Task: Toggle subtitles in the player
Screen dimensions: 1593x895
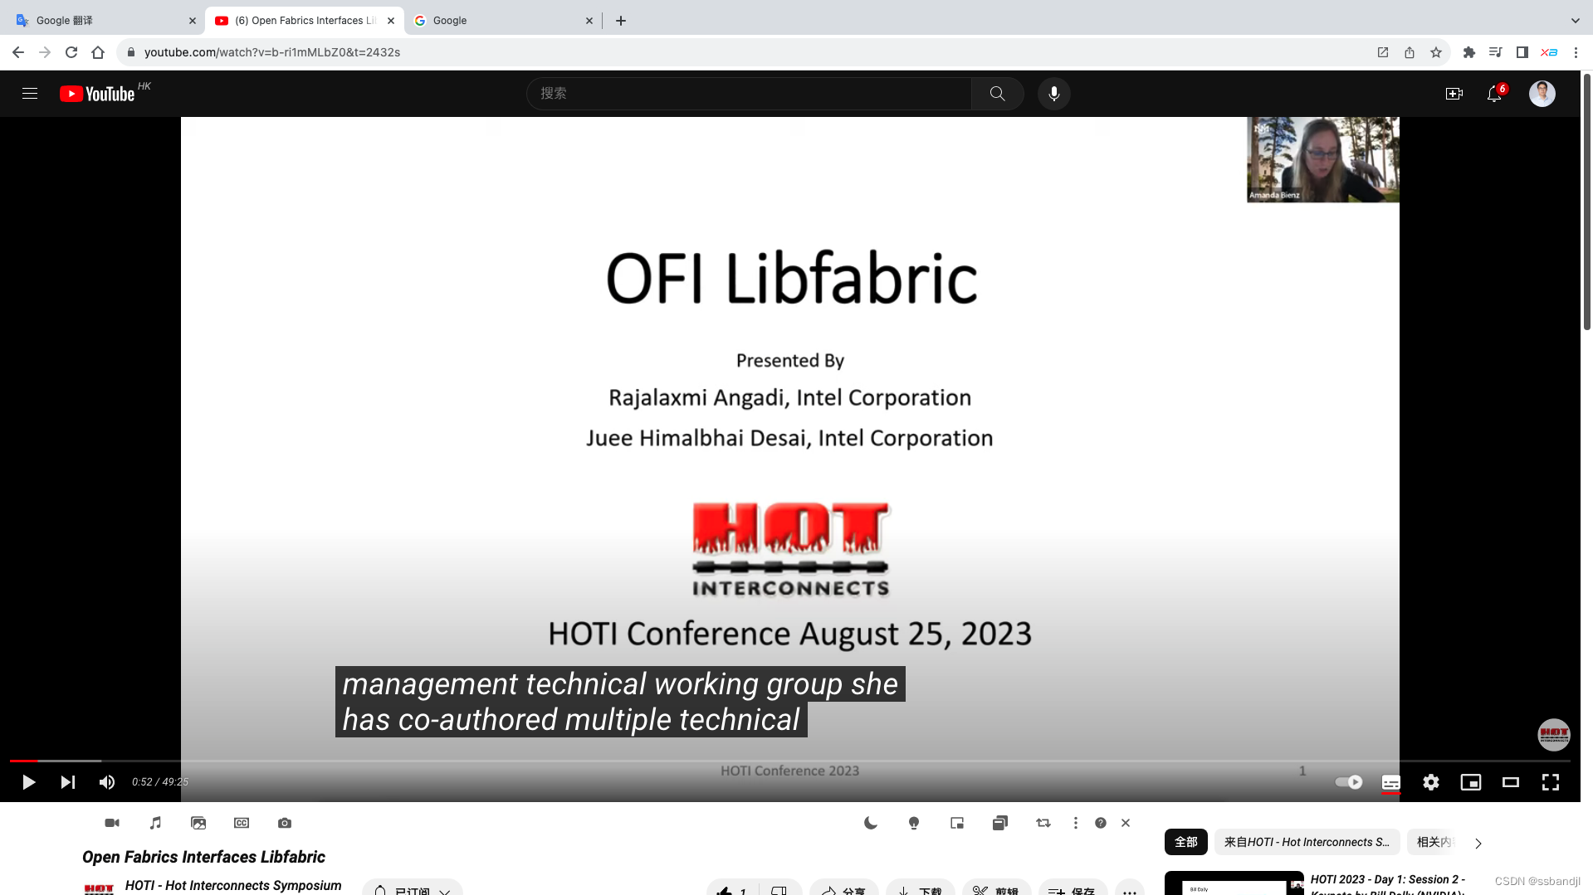Action: click(1391, 782)
